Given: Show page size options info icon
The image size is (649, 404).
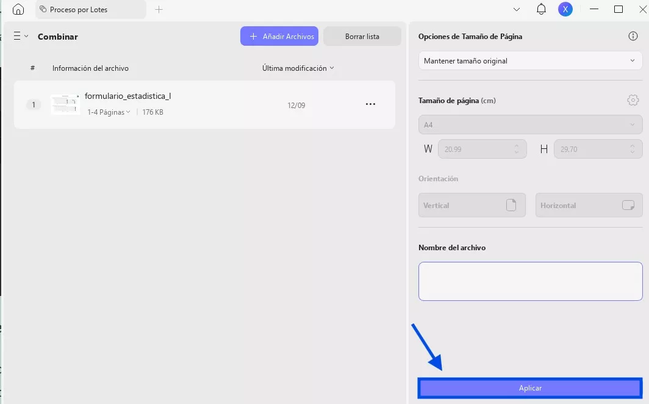Looking at the screenshot, I should [633, 36].
